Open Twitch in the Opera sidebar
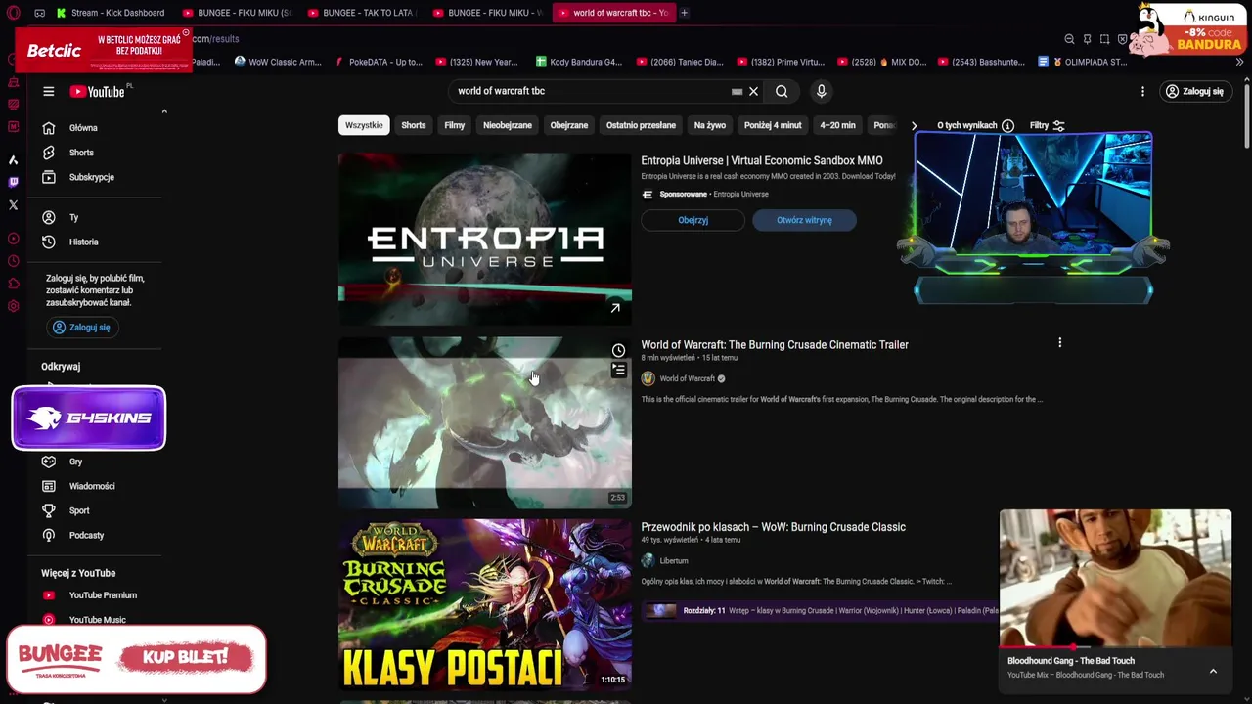Viewport: 1252px width, 704px height. 13,182
